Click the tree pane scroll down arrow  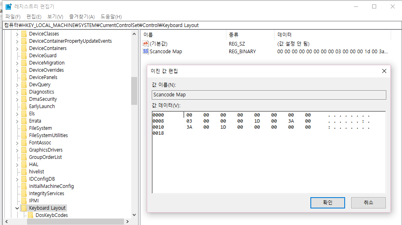point(134,215)
